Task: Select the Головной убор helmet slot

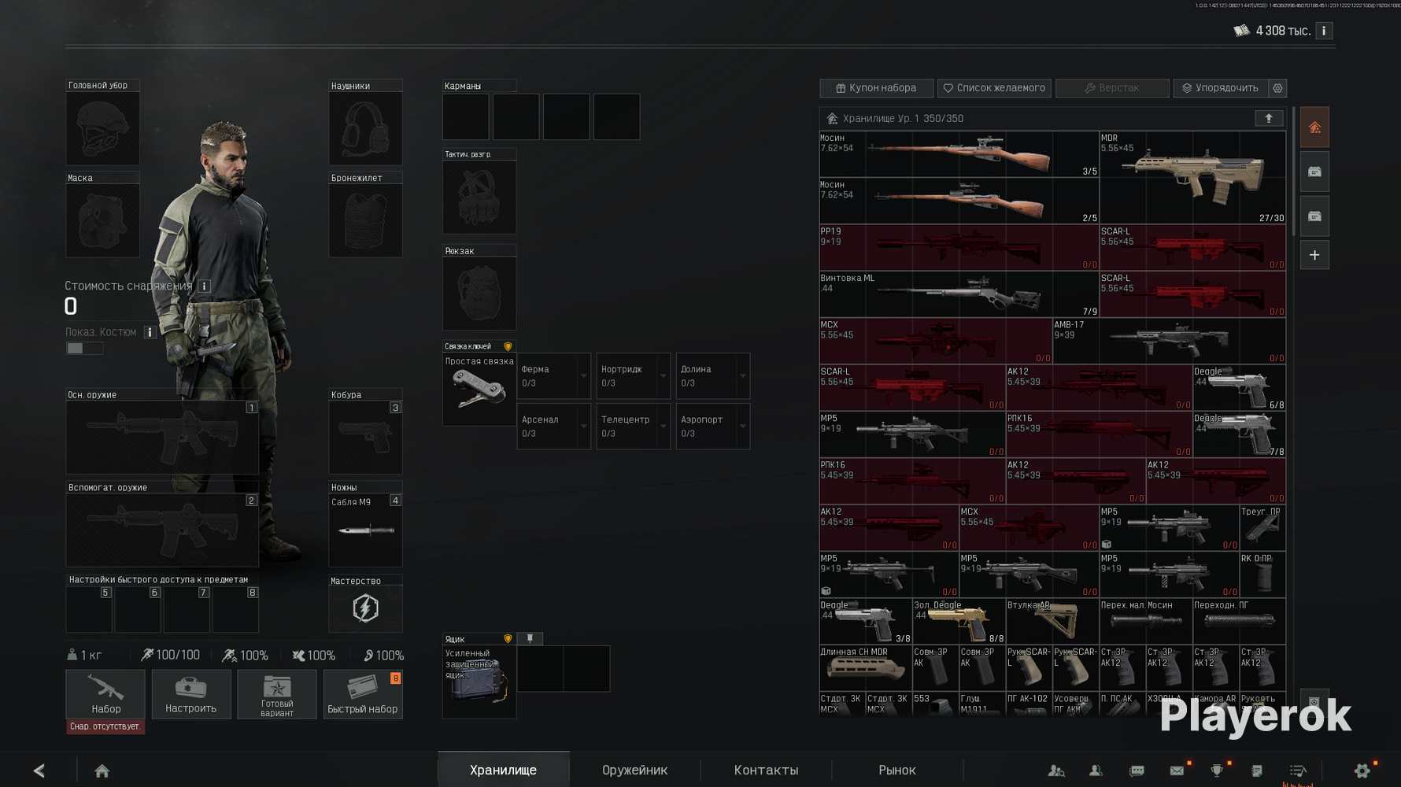Action: (x=102, y=128)
